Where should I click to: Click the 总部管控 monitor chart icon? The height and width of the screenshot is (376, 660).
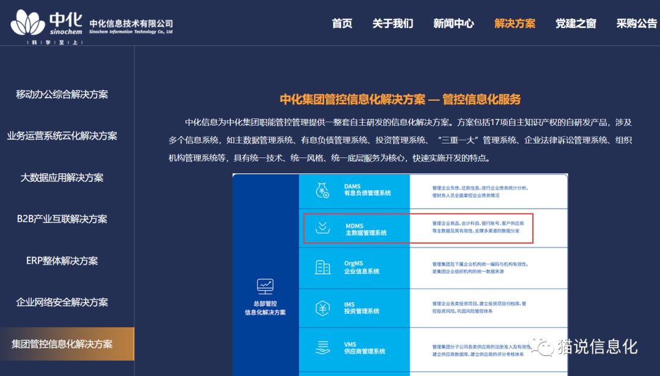coord(265,286)
